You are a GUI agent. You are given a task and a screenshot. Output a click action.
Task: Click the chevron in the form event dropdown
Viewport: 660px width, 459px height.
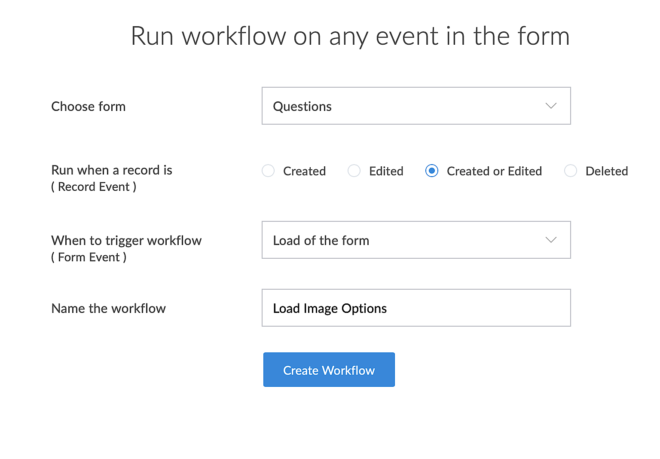click(551, 240)
